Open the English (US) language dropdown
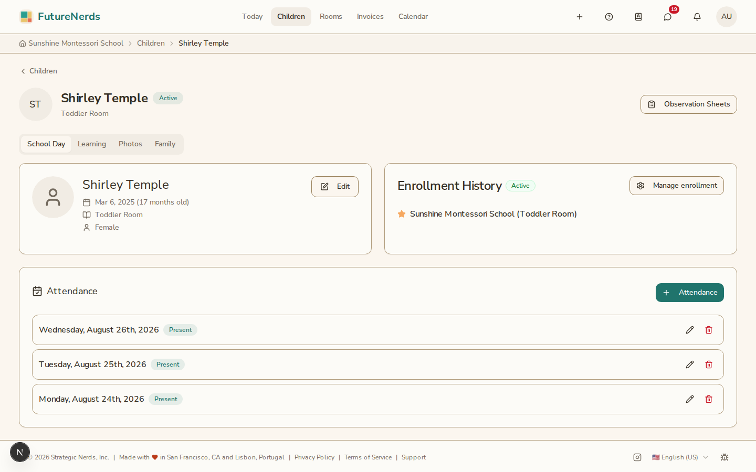The image size is (756, 472). point(680,457)
